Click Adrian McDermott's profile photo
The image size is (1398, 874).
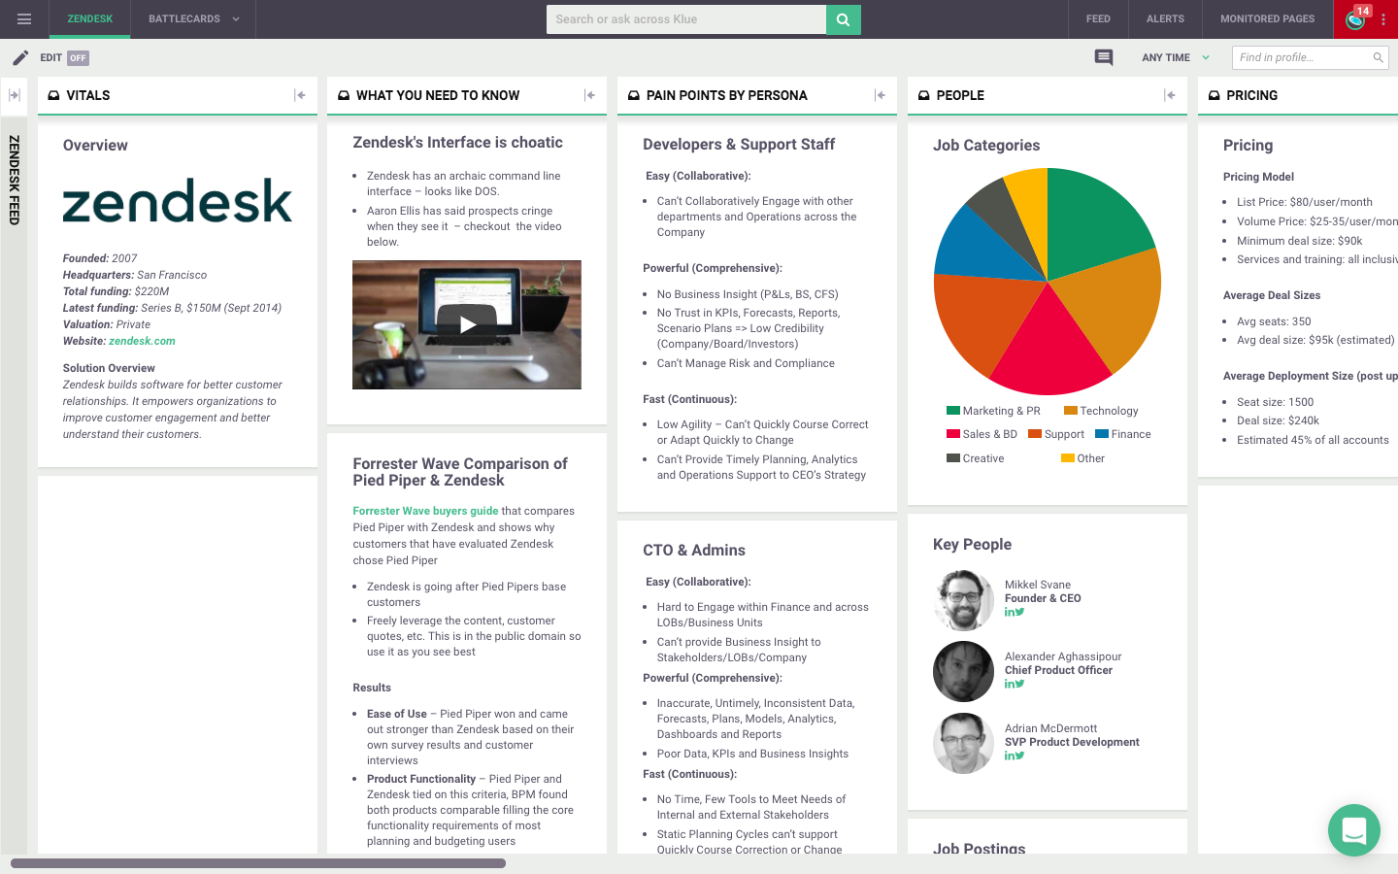pyautogui.click(x=963, y=744)
